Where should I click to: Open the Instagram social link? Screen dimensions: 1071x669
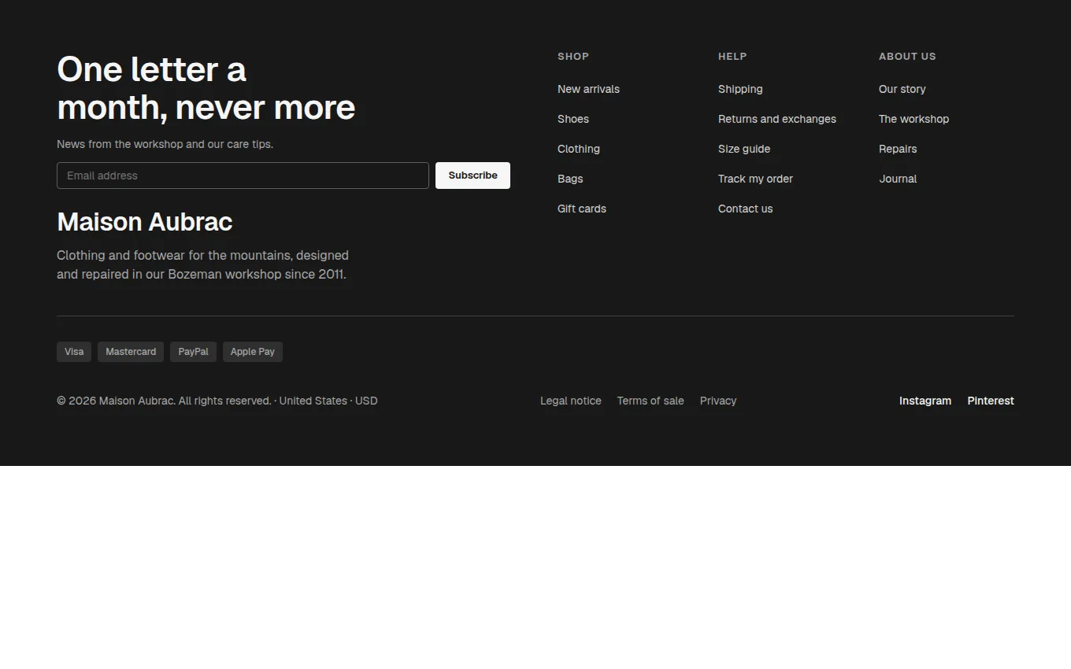pyautogui.click(x=925, y=401)
